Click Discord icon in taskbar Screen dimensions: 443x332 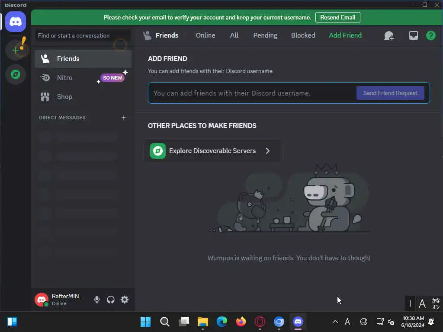click(x=298, y=322)
